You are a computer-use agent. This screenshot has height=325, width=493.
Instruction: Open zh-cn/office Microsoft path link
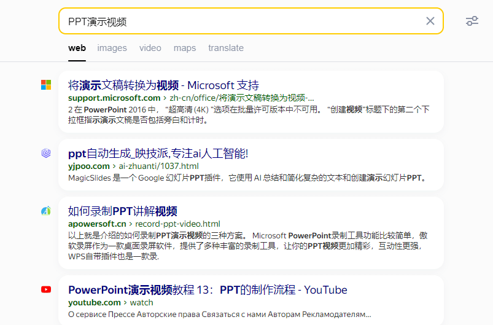point(242,98)
